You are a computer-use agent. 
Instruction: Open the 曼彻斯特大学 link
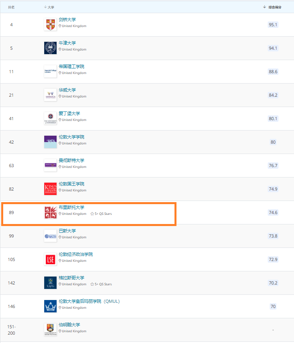point(71,160)
